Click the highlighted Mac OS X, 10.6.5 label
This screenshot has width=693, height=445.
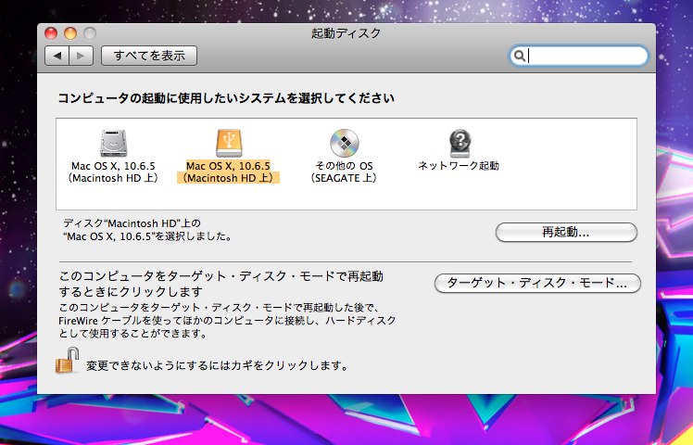229,172
